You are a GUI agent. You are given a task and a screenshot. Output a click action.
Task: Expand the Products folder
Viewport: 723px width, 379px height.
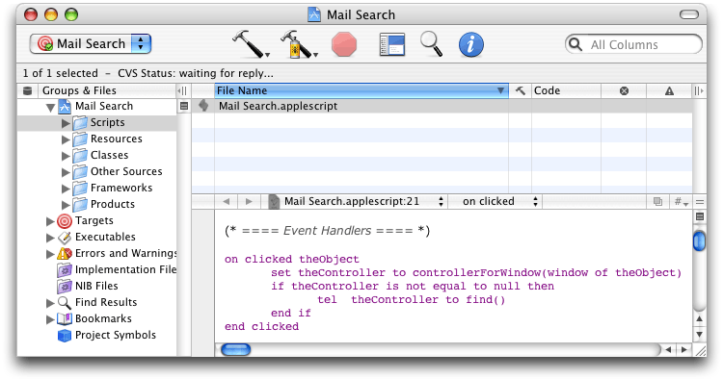pyautogui.click(x=66, y=205)
